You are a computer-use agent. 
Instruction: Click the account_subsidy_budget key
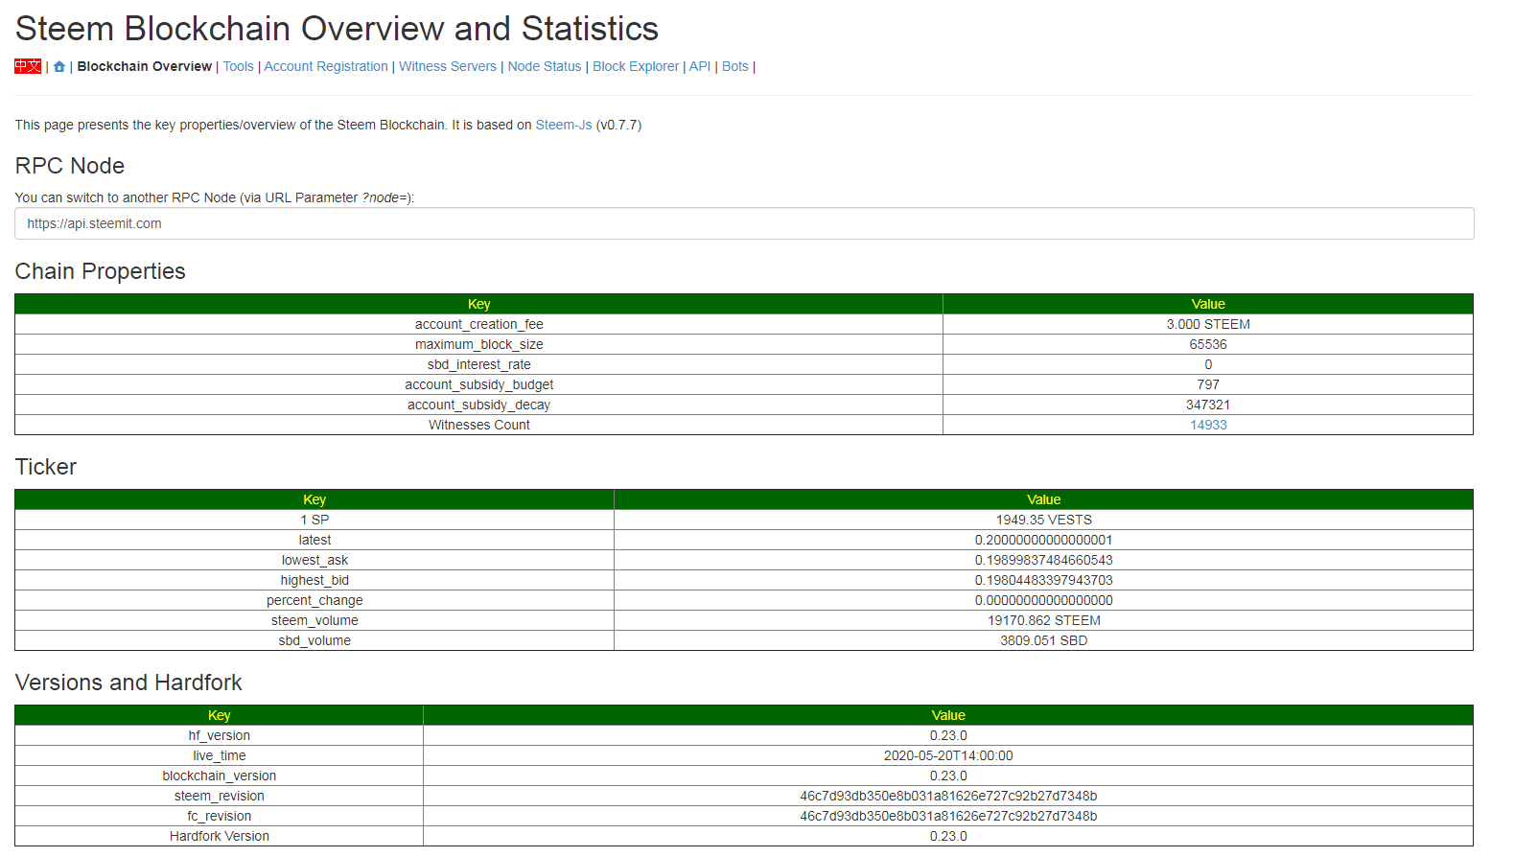479,384
